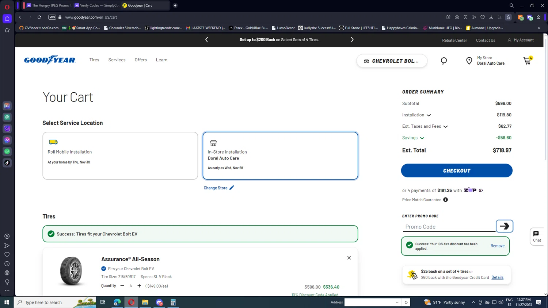
Task: Open Opera sidebar TikTok icon
Action: click(x=7, y=163)
